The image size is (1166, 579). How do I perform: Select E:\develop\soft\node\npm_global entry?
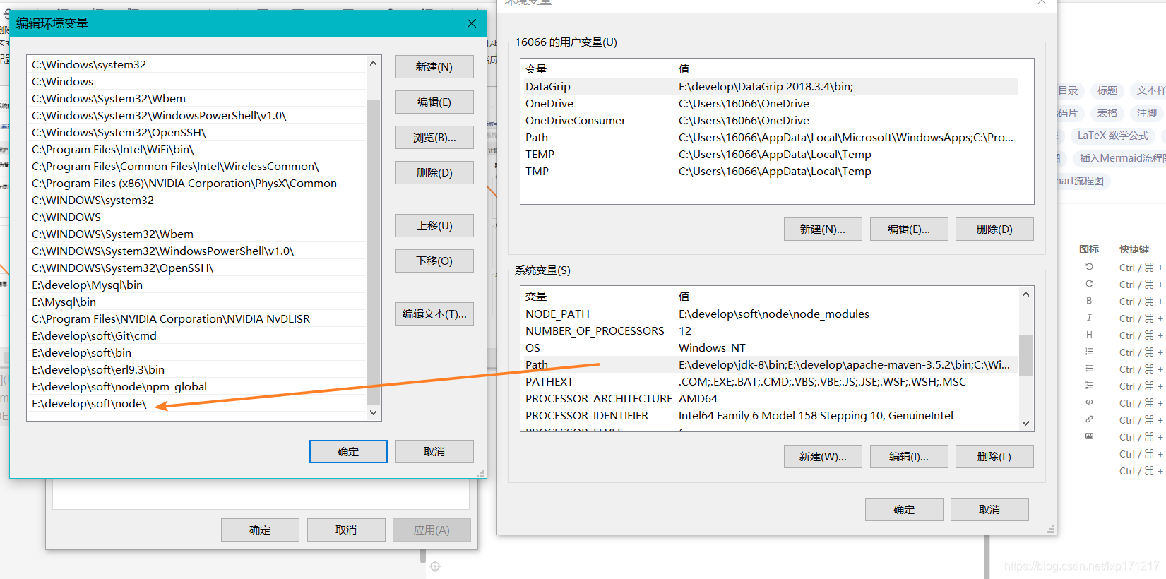click(197, 387)
